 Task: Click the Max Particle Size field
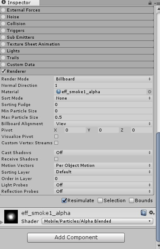pos(103,117)
